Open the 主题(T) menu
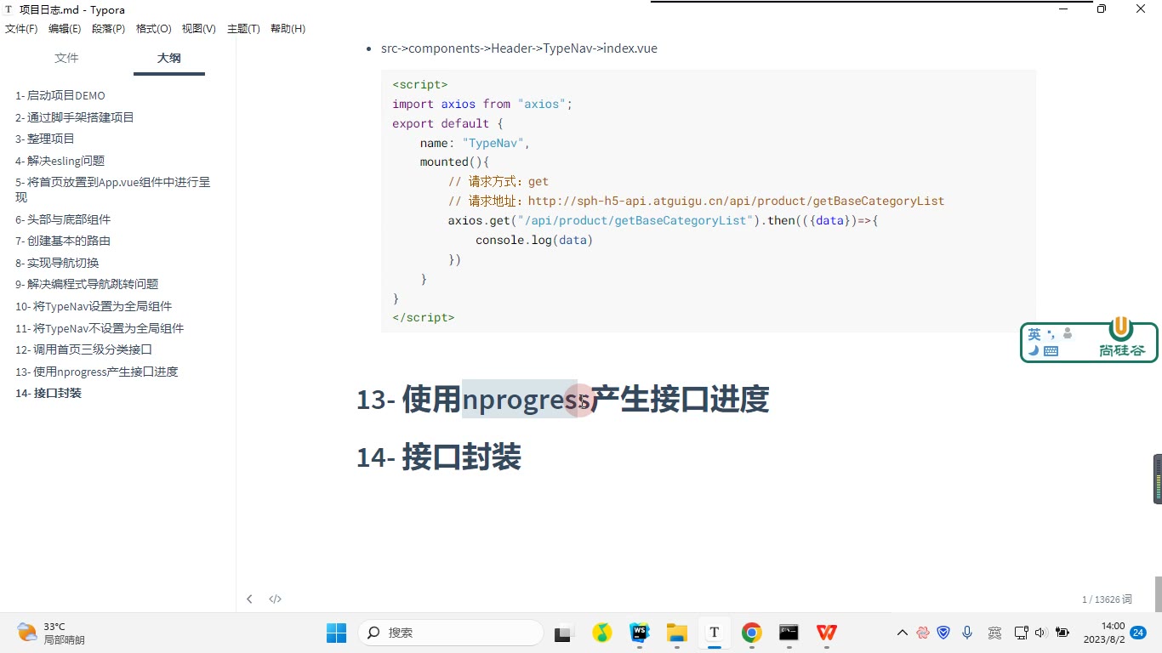Viewport: 1162px width, 653px height. 243,29
